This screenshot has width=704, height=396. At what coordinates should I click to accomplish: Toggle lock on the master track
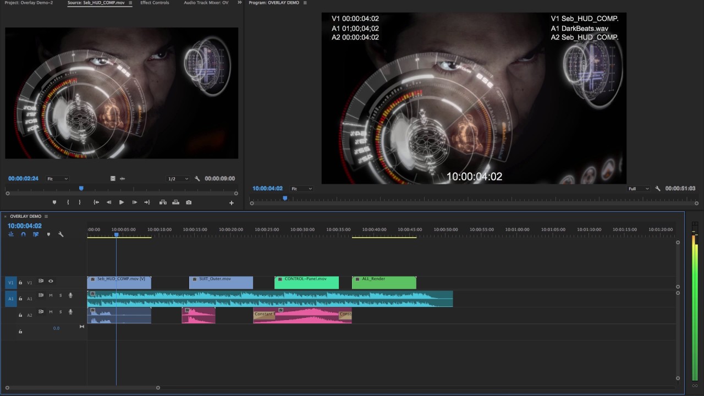click(20, 332)
